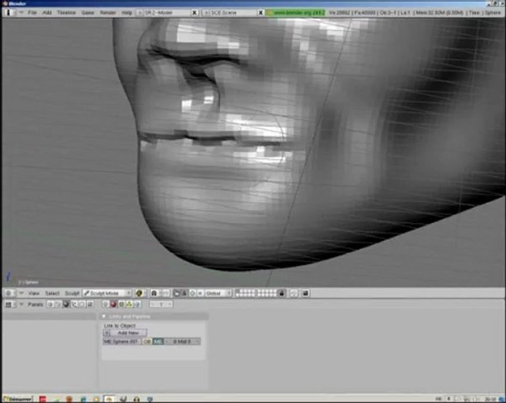Open Material buttons red sphere icon
This screenshot has height=403, width=506.
click(113, 304)
